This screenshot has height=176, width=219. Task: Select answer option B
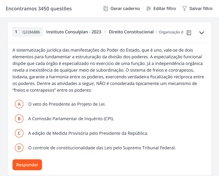coord(19,119)
